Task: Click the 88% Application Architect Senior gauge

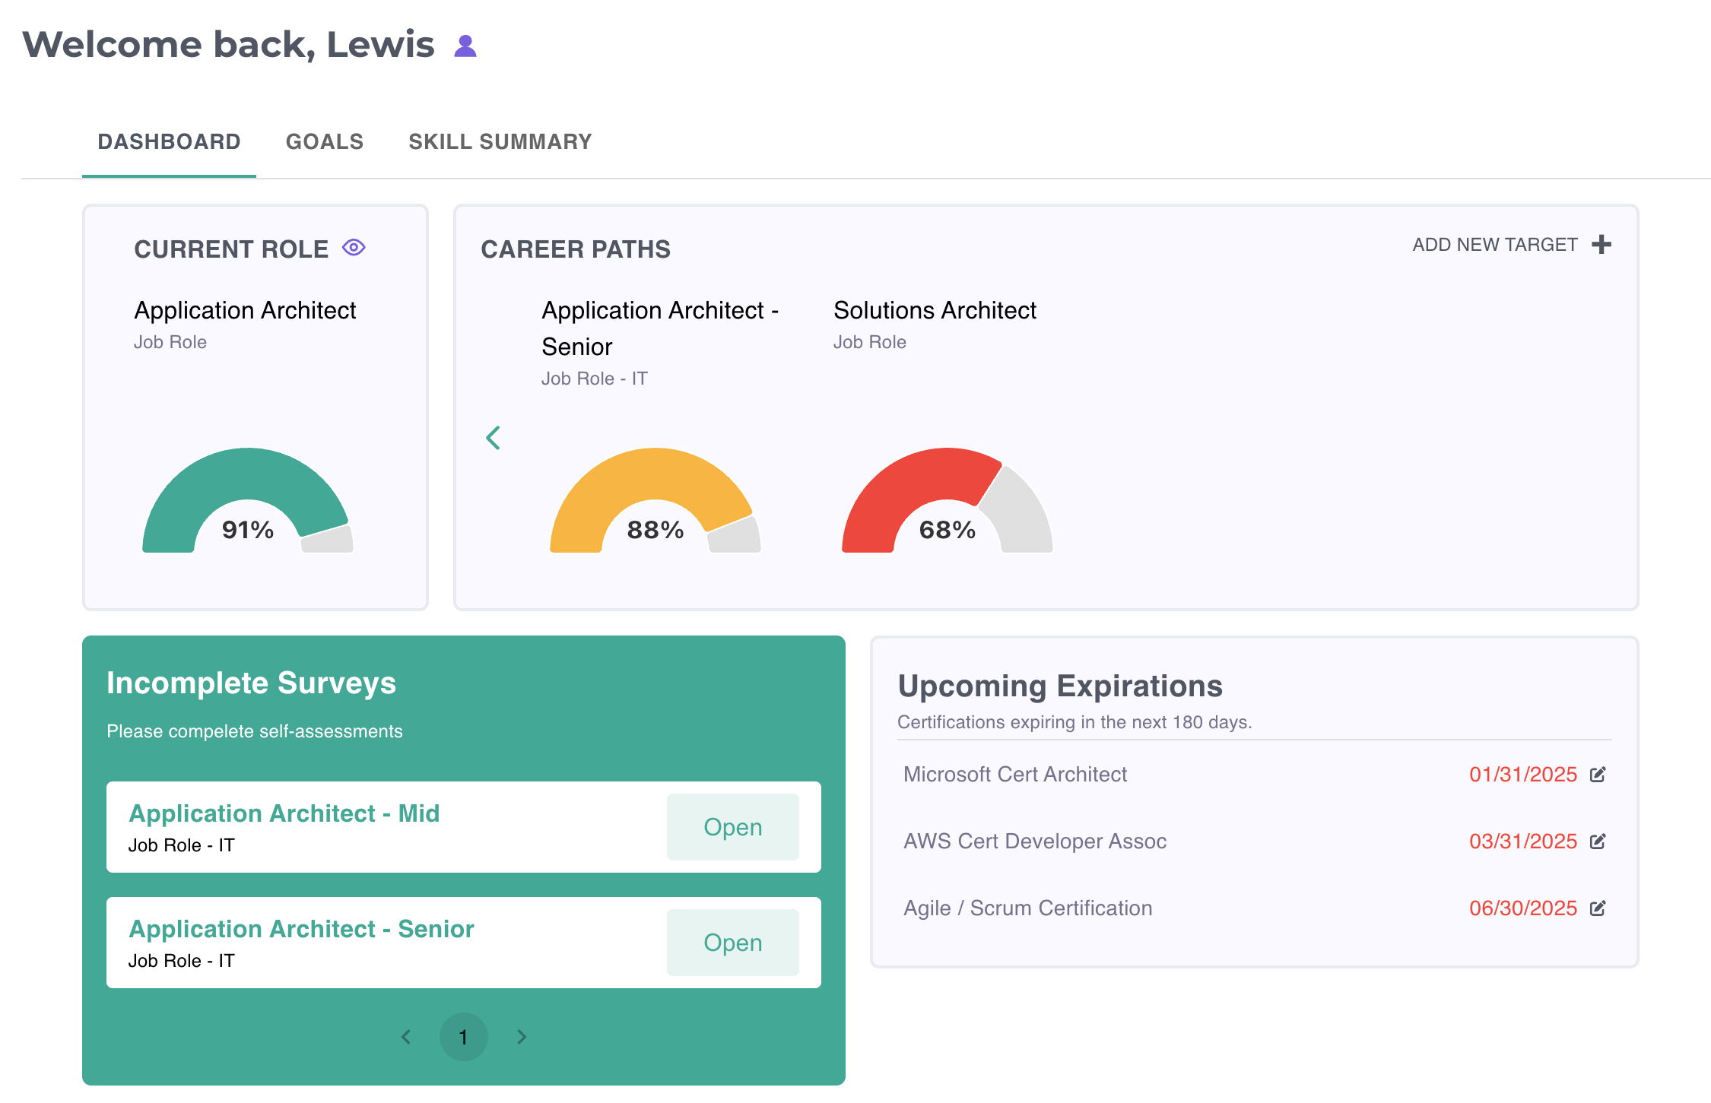Action: 655,502
